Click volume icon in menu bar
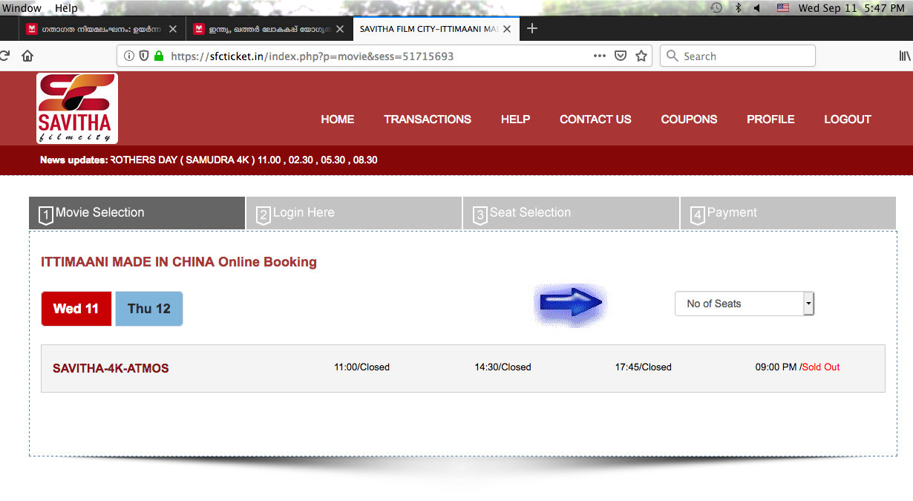 [758, 7]
